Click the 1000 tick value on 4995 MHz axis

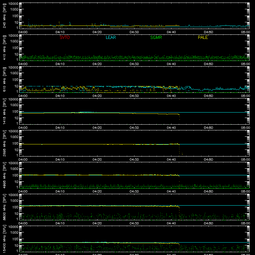14,169
